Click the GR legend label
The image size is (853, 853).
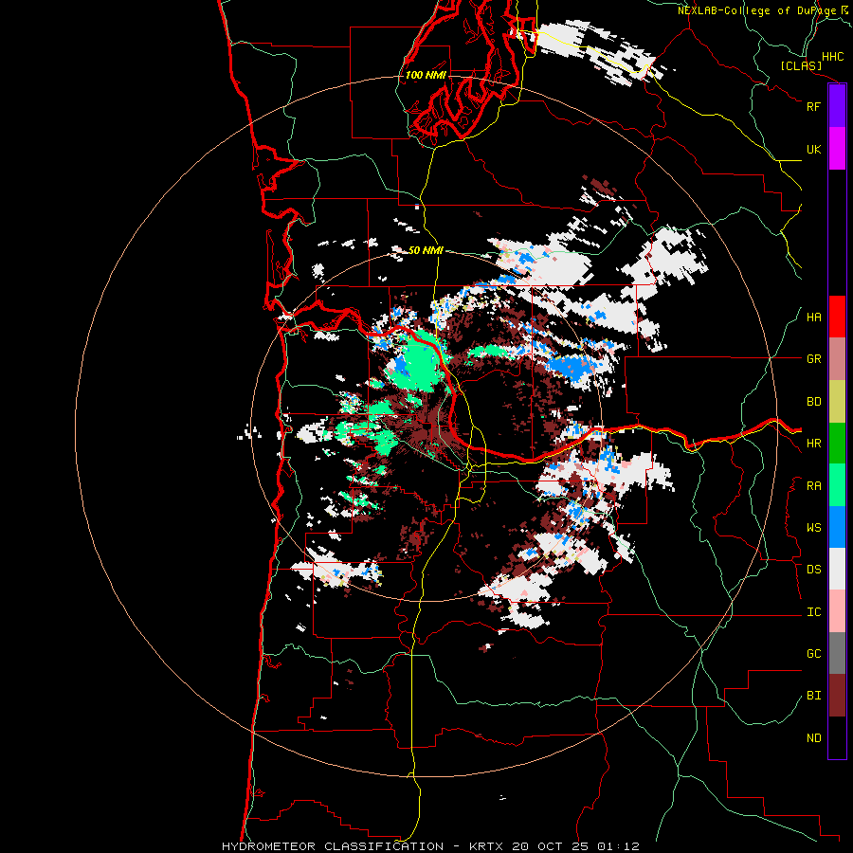813,359
